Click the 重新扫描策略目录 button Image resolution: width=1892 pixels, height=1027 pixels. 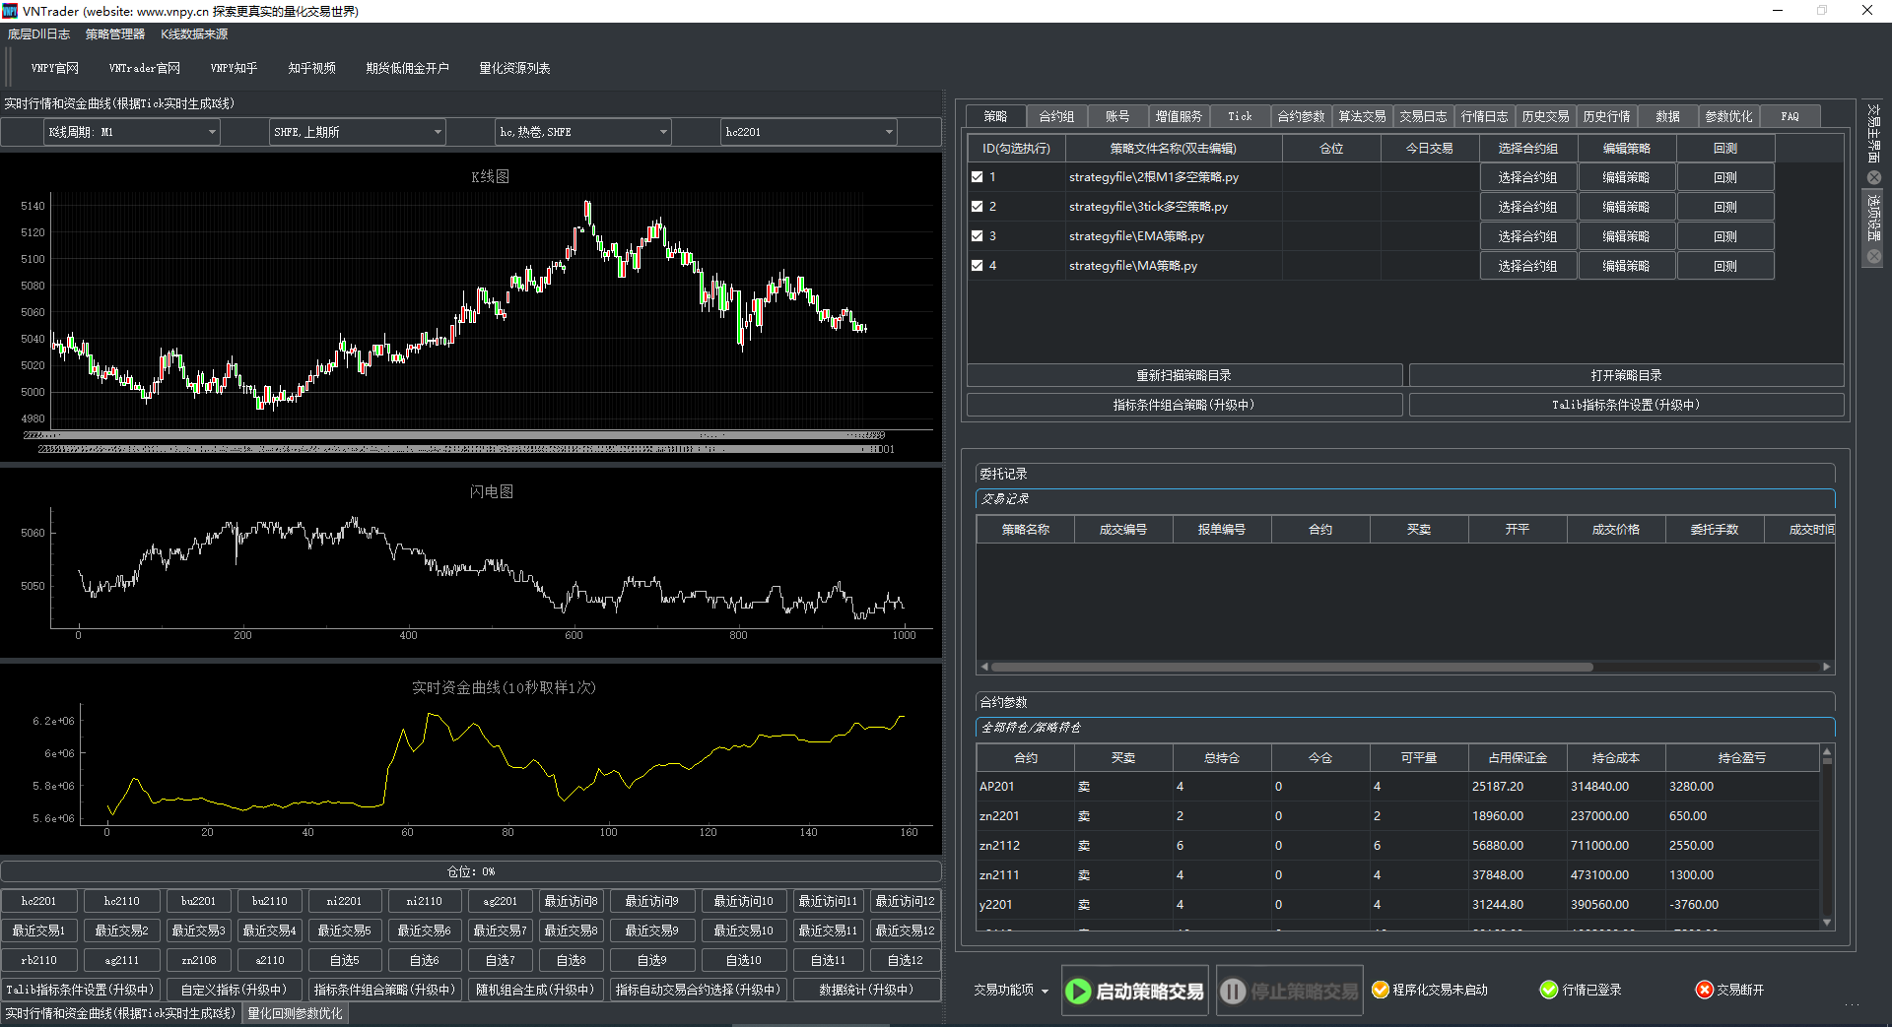(1183, 374)
